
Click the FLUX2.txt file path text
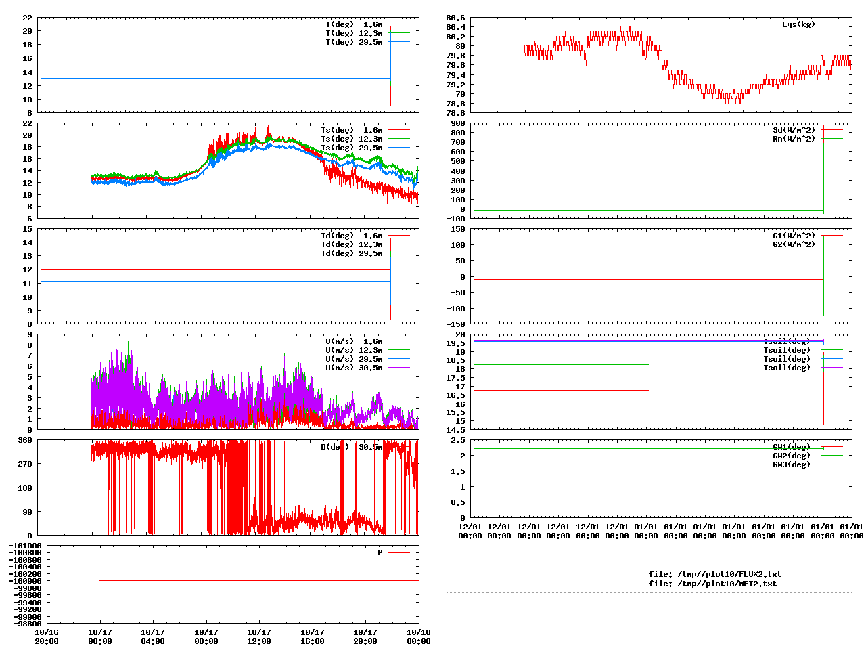(715, 574)
